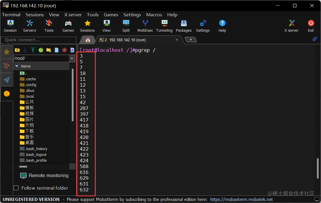
Task: Open the Sessions star icon
Action: pyautogui.click(x=87, y=26)
